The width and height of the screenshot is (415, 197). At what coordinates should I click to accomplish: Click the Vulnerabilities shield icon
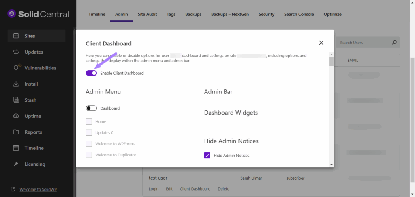click(16, 68)
